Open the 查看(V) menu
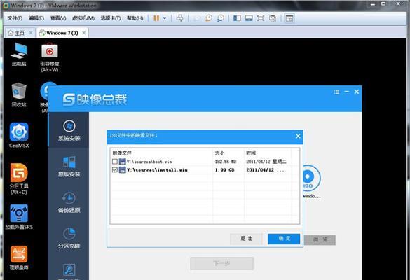The image size is (410, 280). point(58,18)
